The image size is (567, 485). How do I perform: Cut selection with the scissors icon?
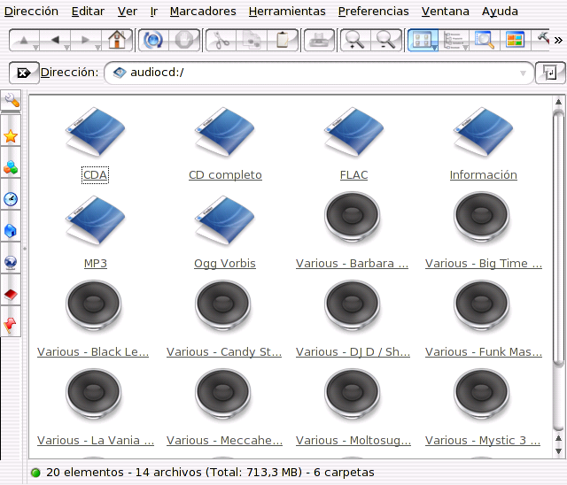point(221,40)
